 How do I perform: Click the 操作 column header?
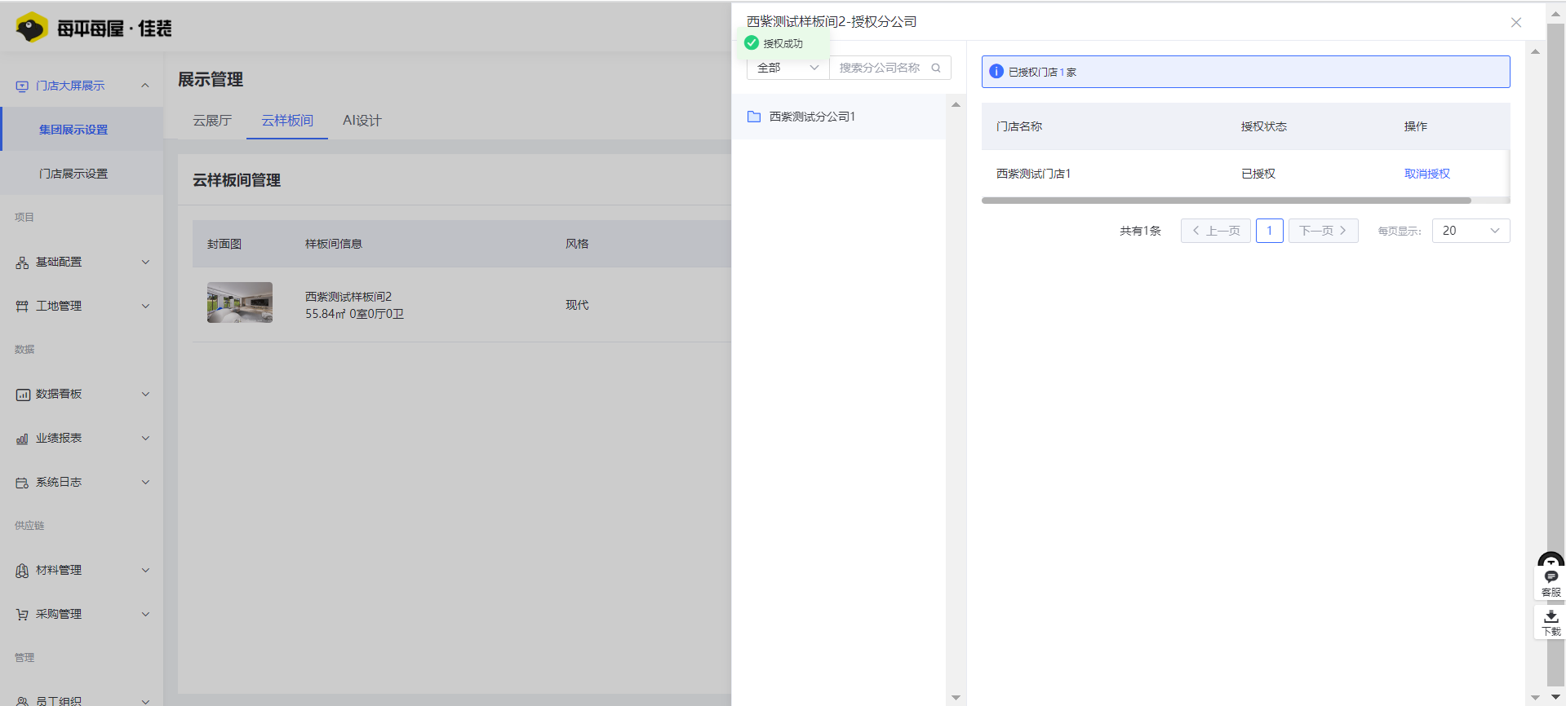point(1416,126)
